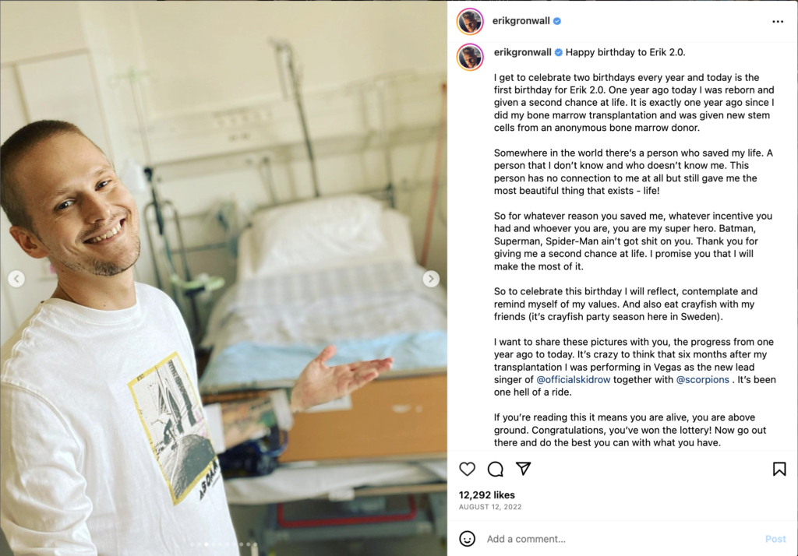
Task: Click erikgronwall avatar beside caption
Action: (470, 57)
